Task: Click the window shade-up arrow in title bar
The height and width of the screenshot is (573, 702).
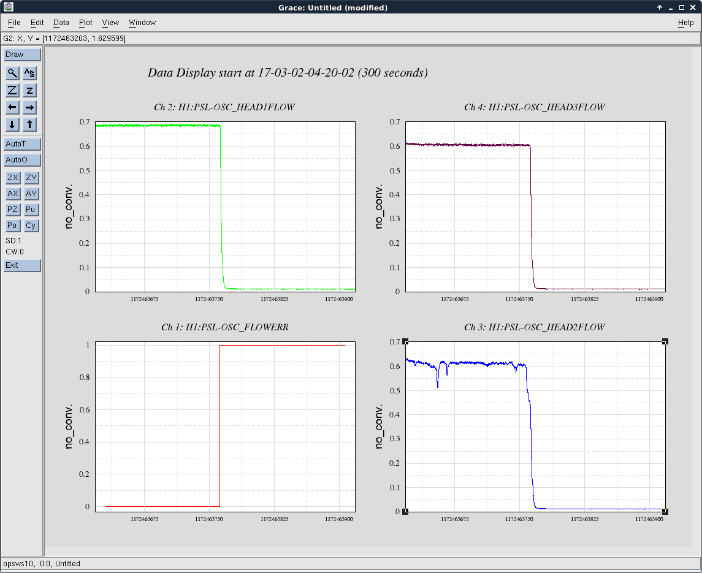Action: tap(660, 7)
